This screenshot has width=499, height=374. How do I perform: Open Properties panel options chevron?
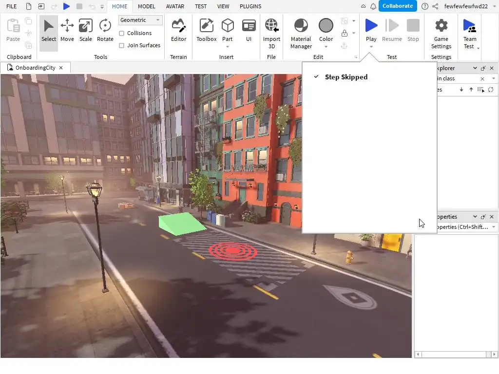(x=475, y=217)
